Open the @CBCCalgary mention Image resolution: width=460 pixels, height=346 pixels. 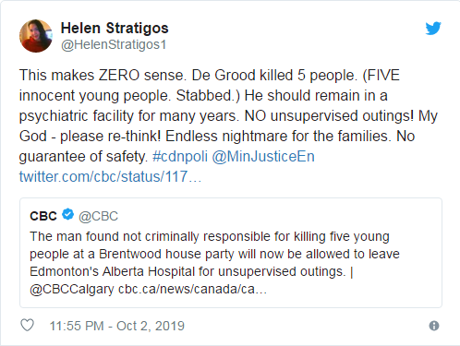(72, 289)
